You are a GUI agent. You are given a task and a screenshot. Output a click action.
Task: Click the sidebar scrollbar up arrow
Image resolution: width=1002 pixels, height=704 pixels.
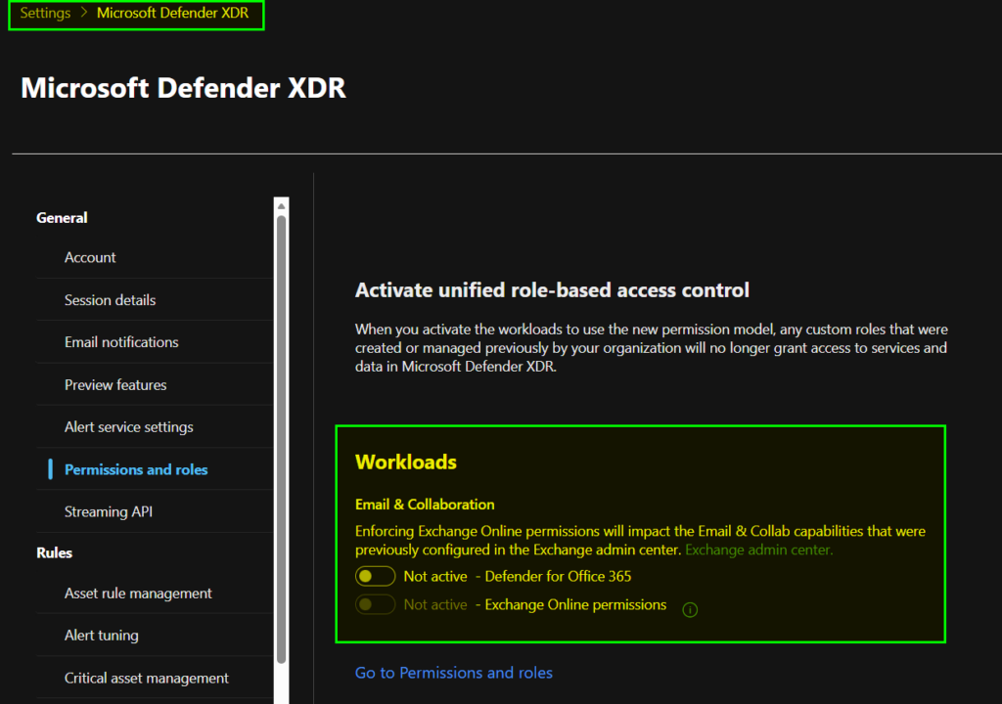point(282,205)
